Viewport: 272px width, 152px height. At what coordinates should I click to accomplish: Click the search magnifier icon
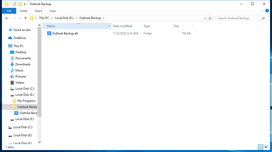pyautogui.click(x=263, y=18)
